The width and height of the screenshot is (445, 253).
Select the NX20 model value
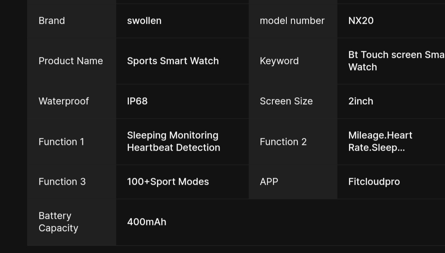click(361, 21)
